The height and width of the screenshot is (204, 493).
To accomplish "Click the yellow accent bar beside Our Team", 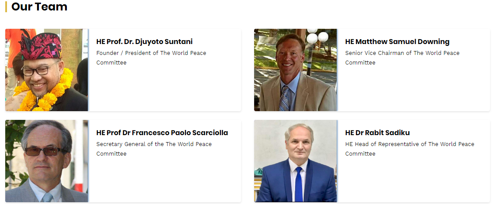I will tap(6, 7).
